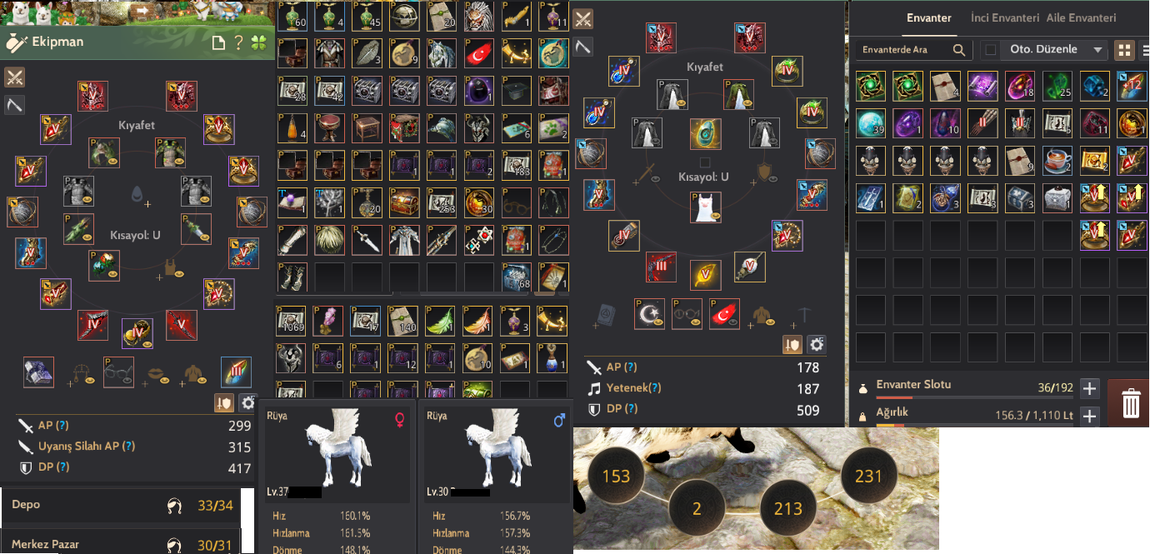This screenshot has width=1150, height=554.
Task: Open the Aile Envanteri tab
Action: [x=1080, y=17]
